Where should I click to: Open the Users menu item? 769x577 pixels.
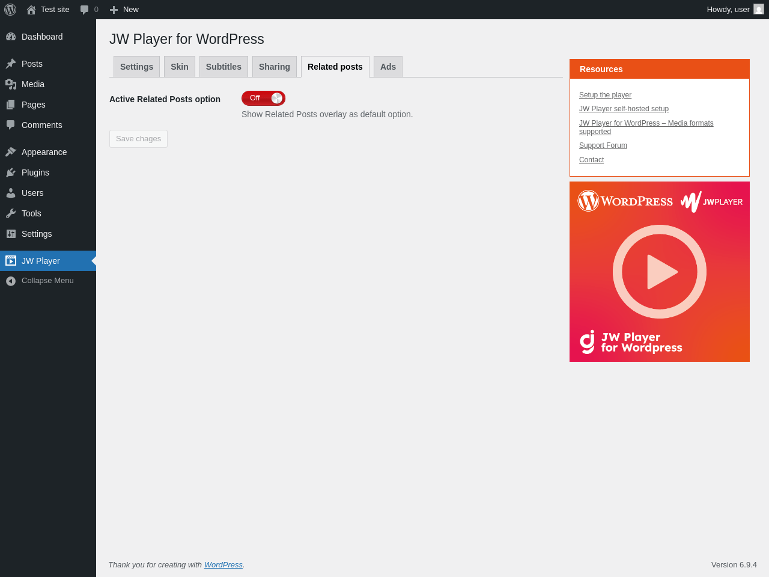pyautogui.click(x=48, y=193)
